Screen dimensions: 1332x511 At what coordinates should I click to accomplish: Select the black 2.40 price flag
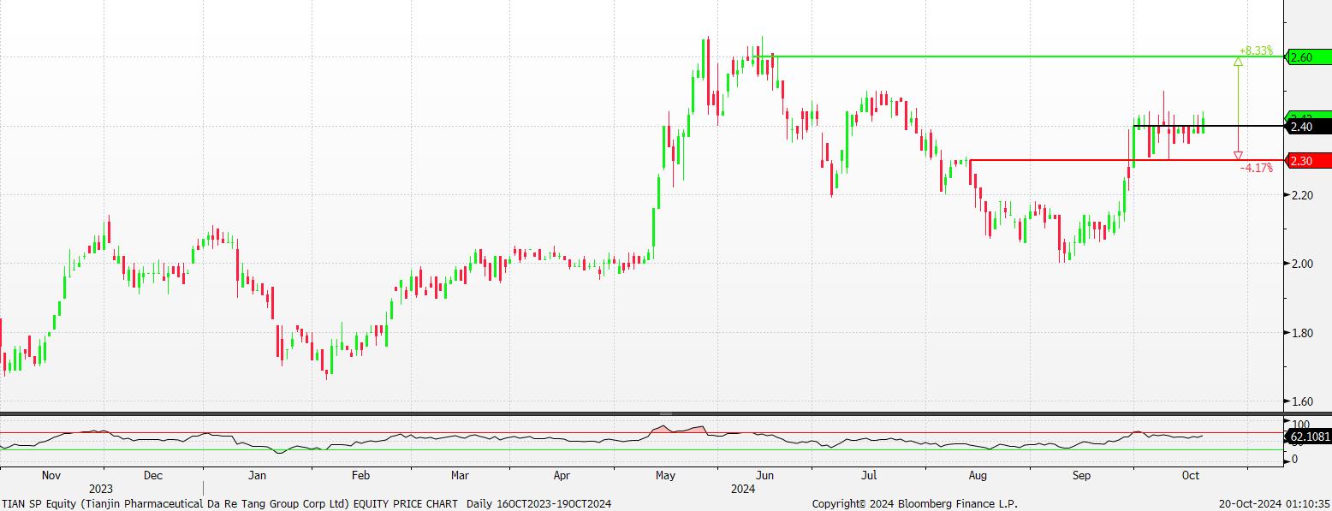[x=1309, y=128]
